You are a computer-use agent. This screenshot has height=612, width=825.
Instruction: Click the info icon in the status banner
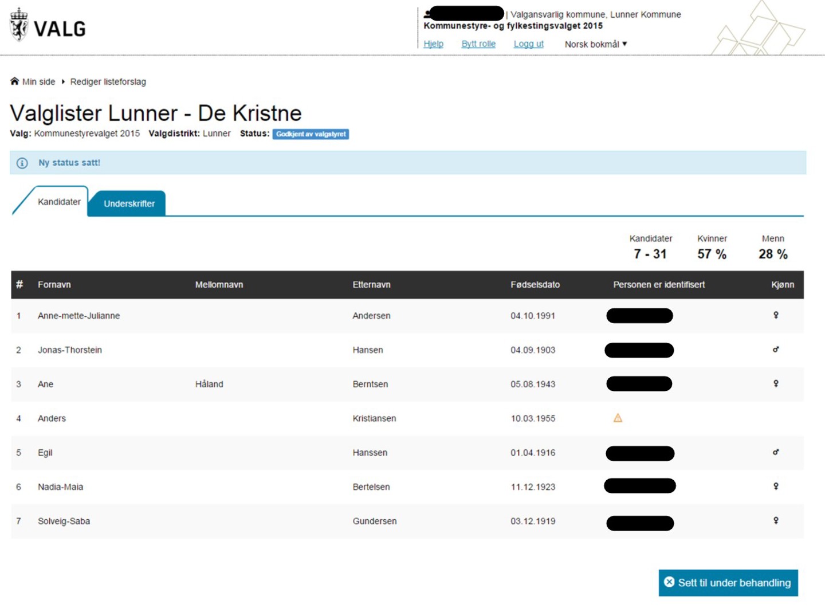[22, 163]
